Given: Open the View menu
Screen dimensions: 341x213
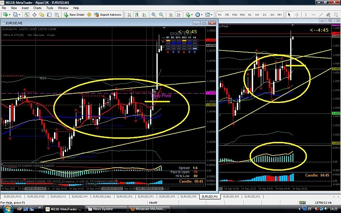Looking at the screenshot, I should (14, 8).
